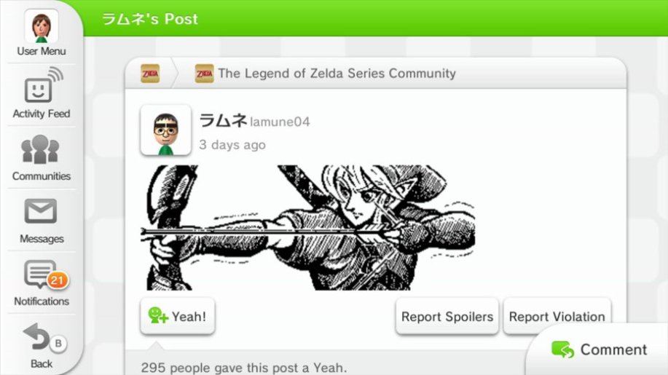
Task: Open the Messages envelope icon
Action: point(41,211)
